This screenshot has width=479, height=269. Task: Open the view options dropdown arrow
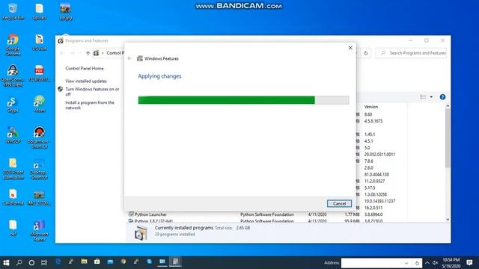[x=431, y=97]
